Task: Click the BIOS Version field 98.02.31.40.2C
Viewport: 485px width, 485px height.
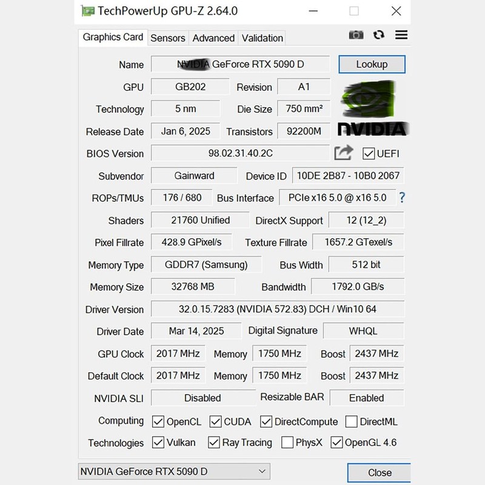Action: (240, 153)
